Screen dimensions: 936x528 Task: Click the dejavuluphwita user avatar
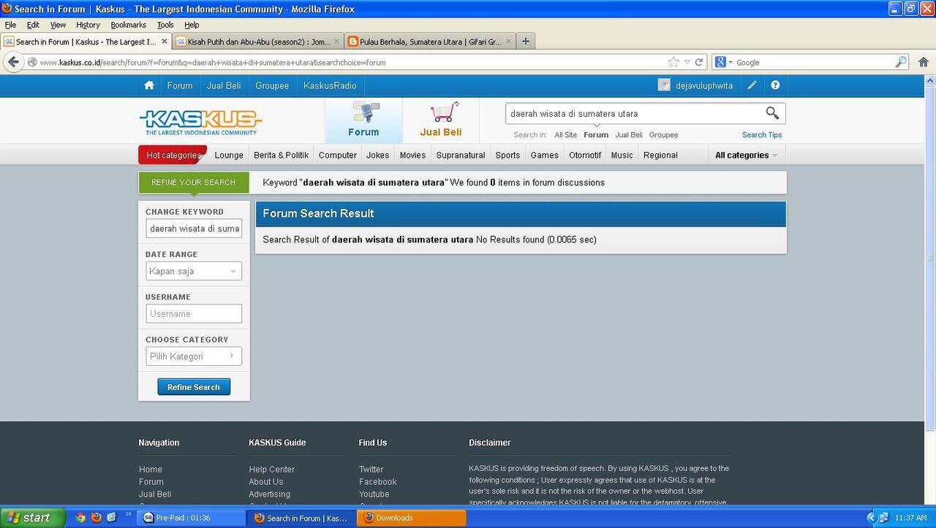click(x=664, y=85)
